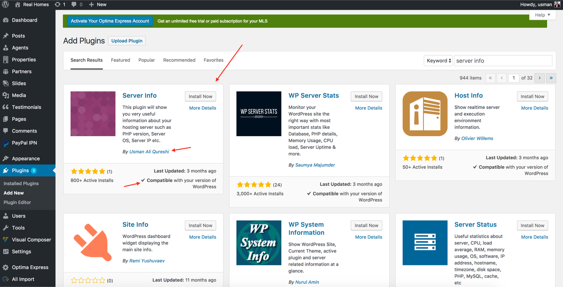Click the Media library icon
The height and width of the screenshot is (287, 563).
(6, 95)
